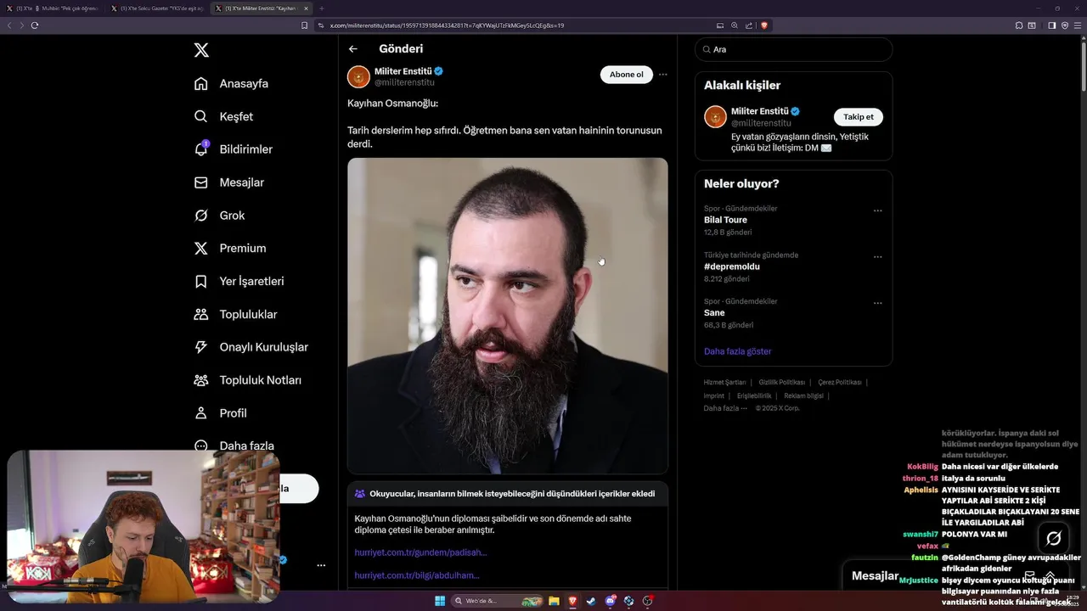Click the browser forward arrow
1087x611 pixels.
click(22, 25)
